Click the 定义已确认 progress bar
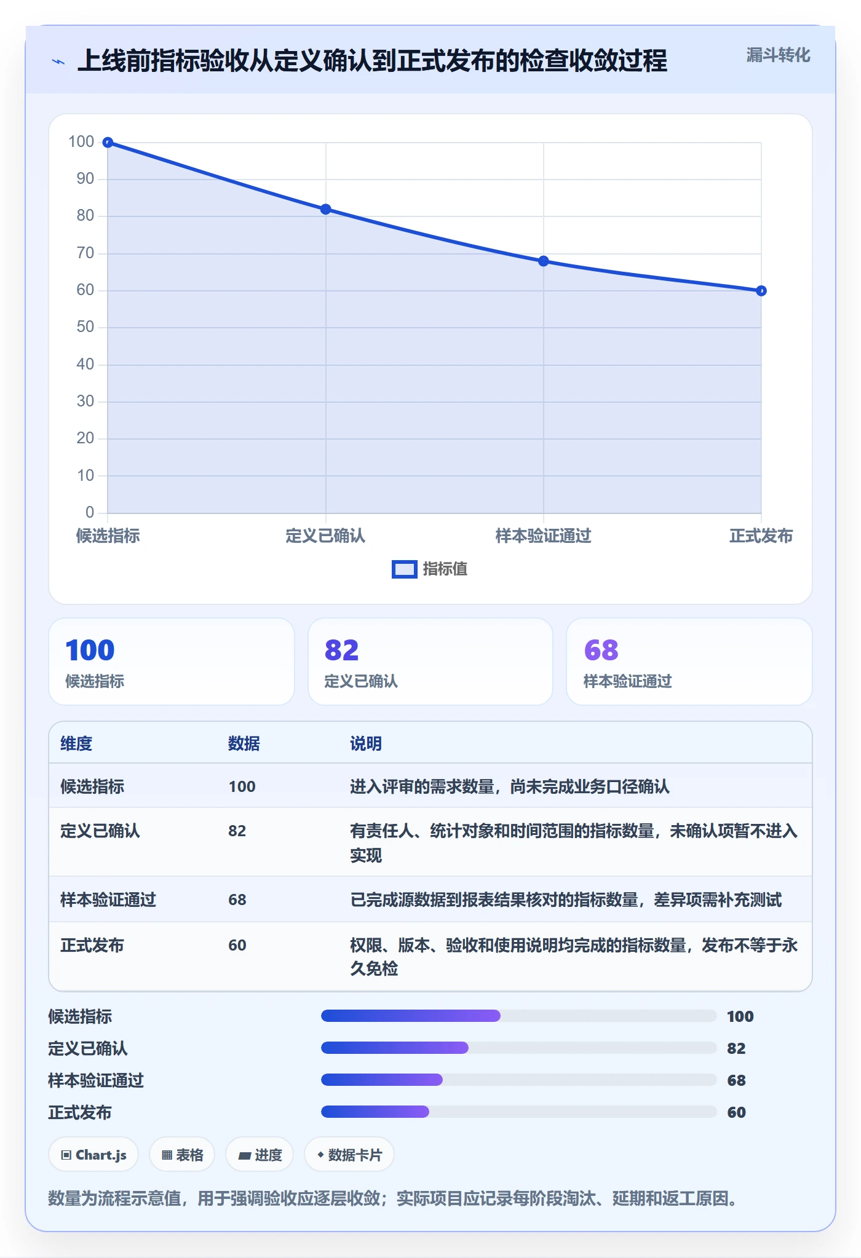Screen dimensions: 861x1258 519,1048
